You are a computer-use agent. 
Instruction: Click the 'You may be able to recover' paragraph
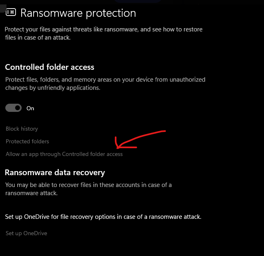click(x=88, y=185)
